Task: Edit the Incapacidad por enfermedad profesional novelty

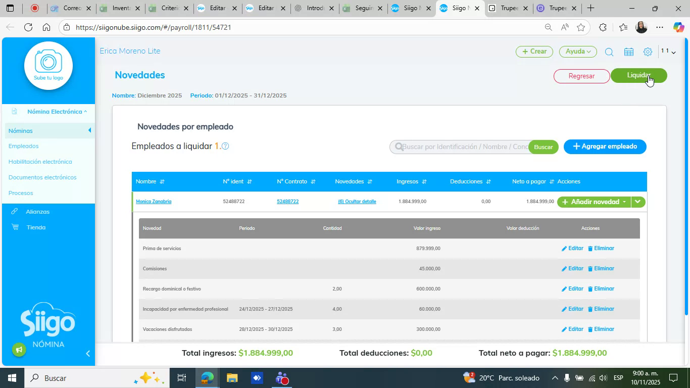Action: [x=572, y=309]
